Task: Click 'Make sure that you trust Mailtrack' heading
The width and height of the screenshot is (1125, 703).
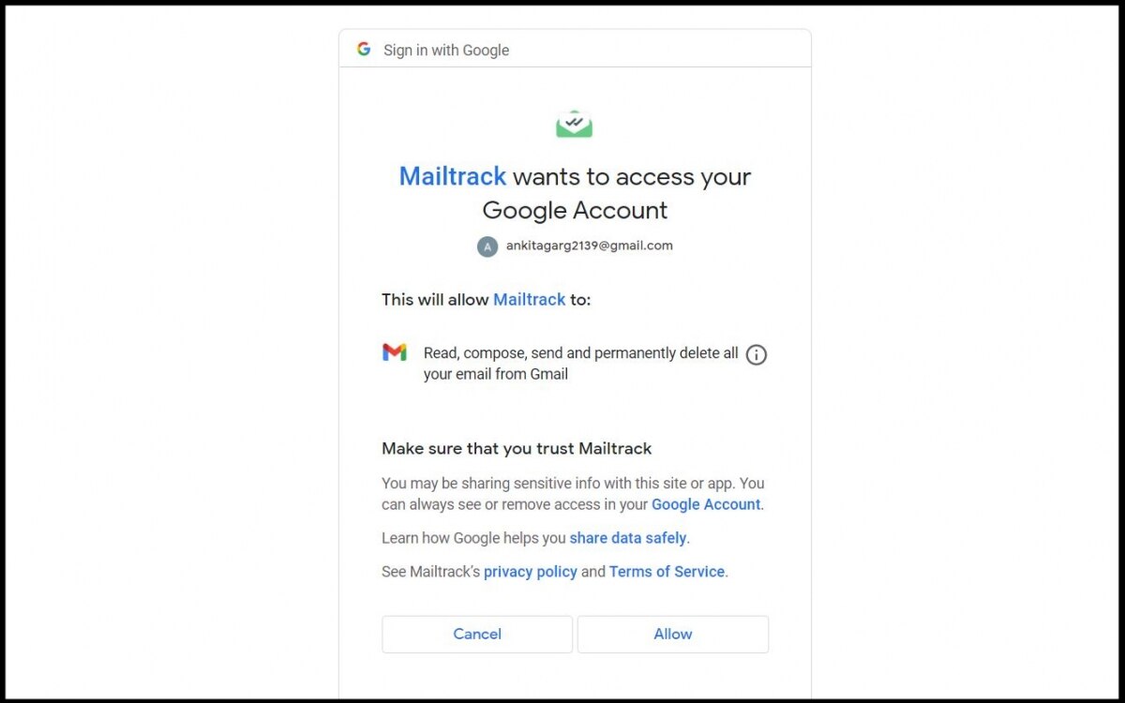Action: 517,449
